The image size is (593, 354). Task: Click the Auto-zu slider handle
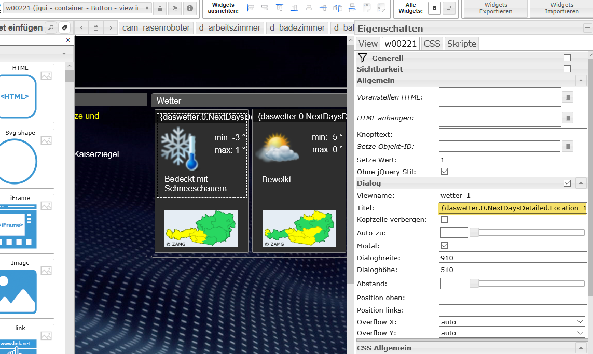474,233
